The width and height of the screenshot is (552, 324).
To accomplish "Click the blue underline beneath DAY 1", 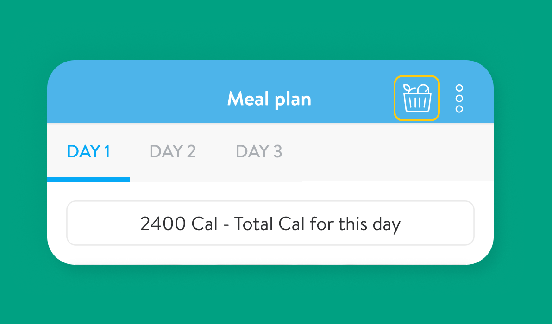I will (x=88, y=179).
